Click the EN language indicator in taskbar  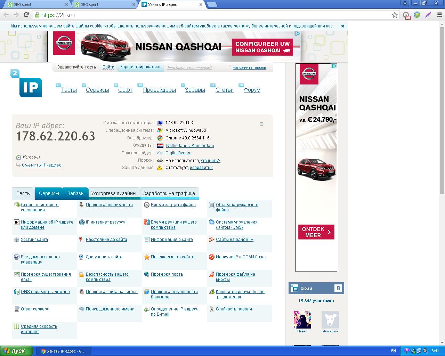tap(394, 351)
